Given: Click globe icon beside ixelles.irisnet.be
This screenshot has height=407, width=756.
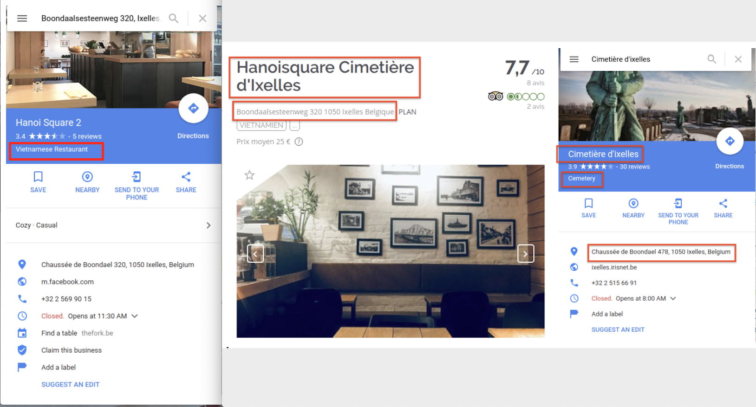Looking at the screenshot, I should pos(574,267).
